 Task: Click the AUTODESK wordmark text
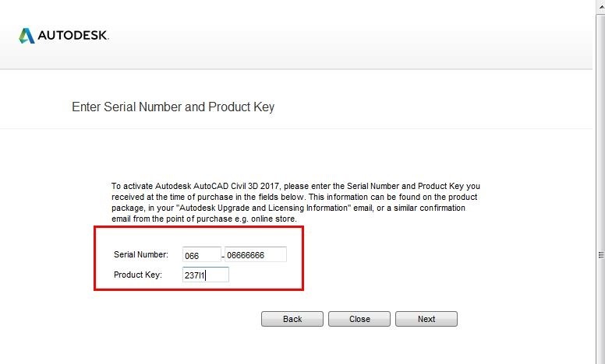click(x=73, y=36)
